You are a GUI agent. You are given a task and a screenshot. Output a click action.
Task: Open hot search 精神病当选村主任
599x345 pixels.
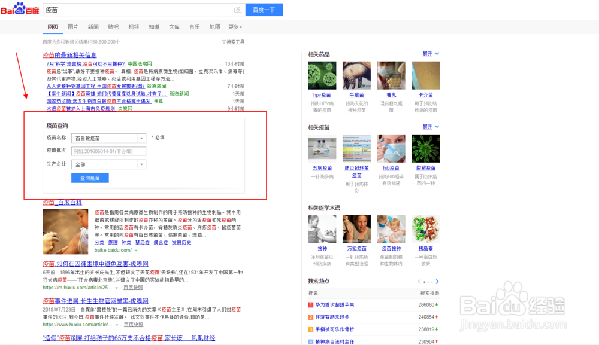335,341
